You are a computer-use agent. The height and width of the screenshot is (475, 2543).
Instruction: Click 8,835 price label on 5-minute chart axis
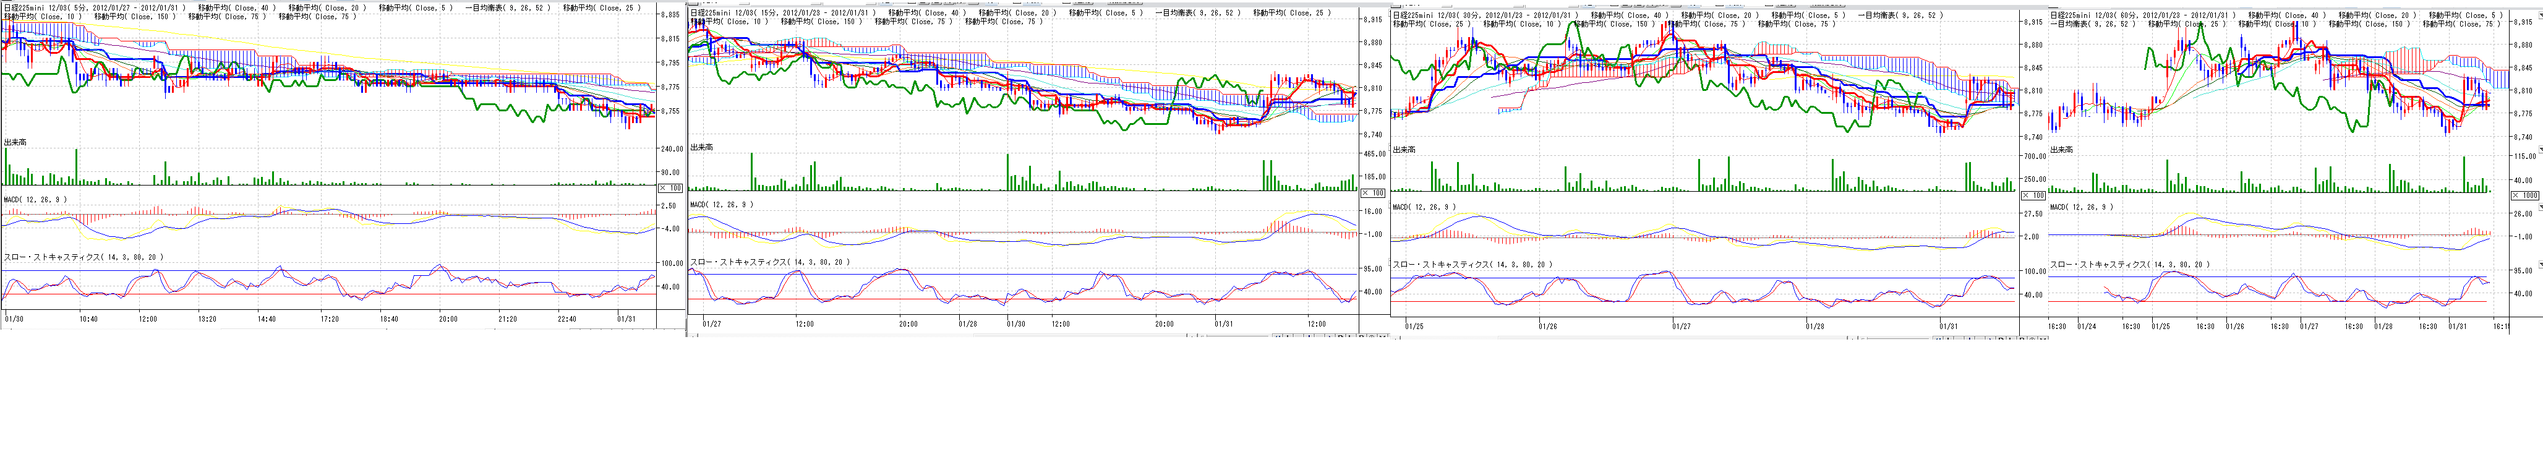(670, 15)
